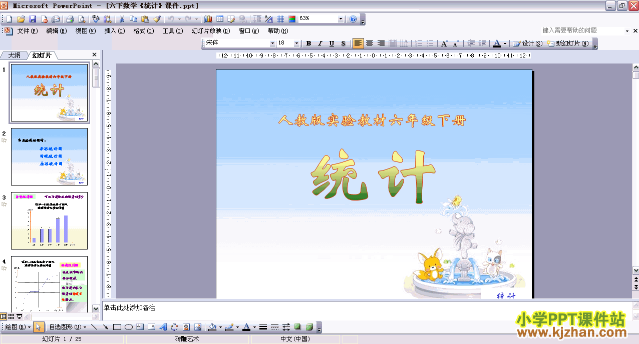Increase font size
Screen dimensions: 639x344
(444, 43)
